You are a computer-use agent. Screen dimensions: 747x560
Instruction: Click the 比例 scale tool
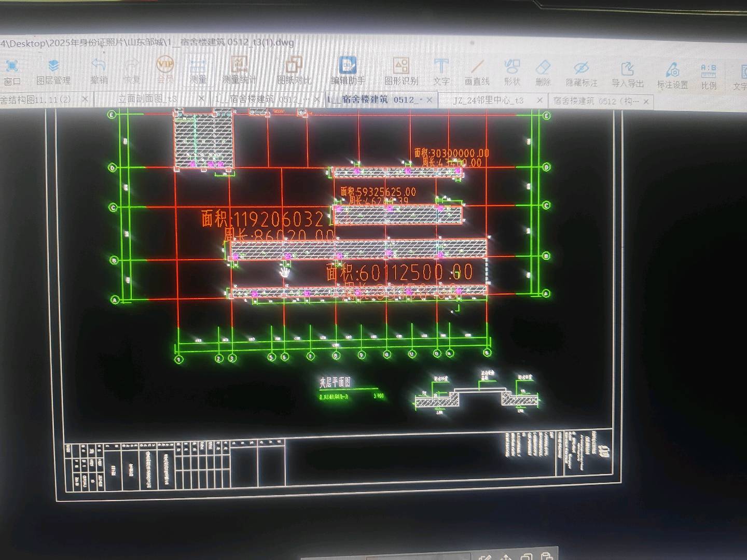pyautogui.click(x=709, y=77)
